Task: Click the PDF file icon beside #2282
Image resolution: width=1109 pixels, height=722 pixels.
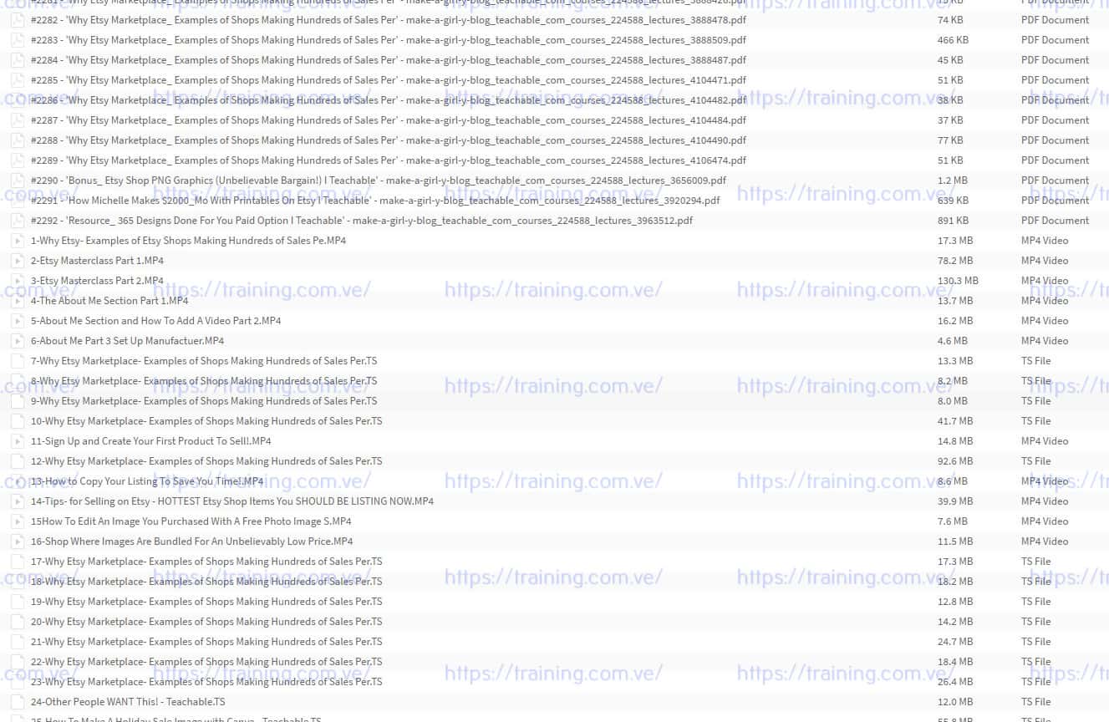Action: (x=17, y=20)
